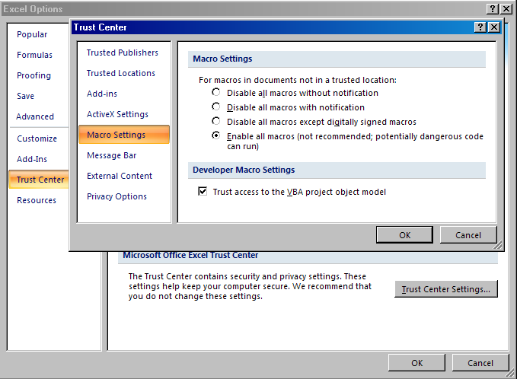Choose Disable all macros with notification
Image resolution: width=517 pixels, height=379 pixels.
pos(216,107)
